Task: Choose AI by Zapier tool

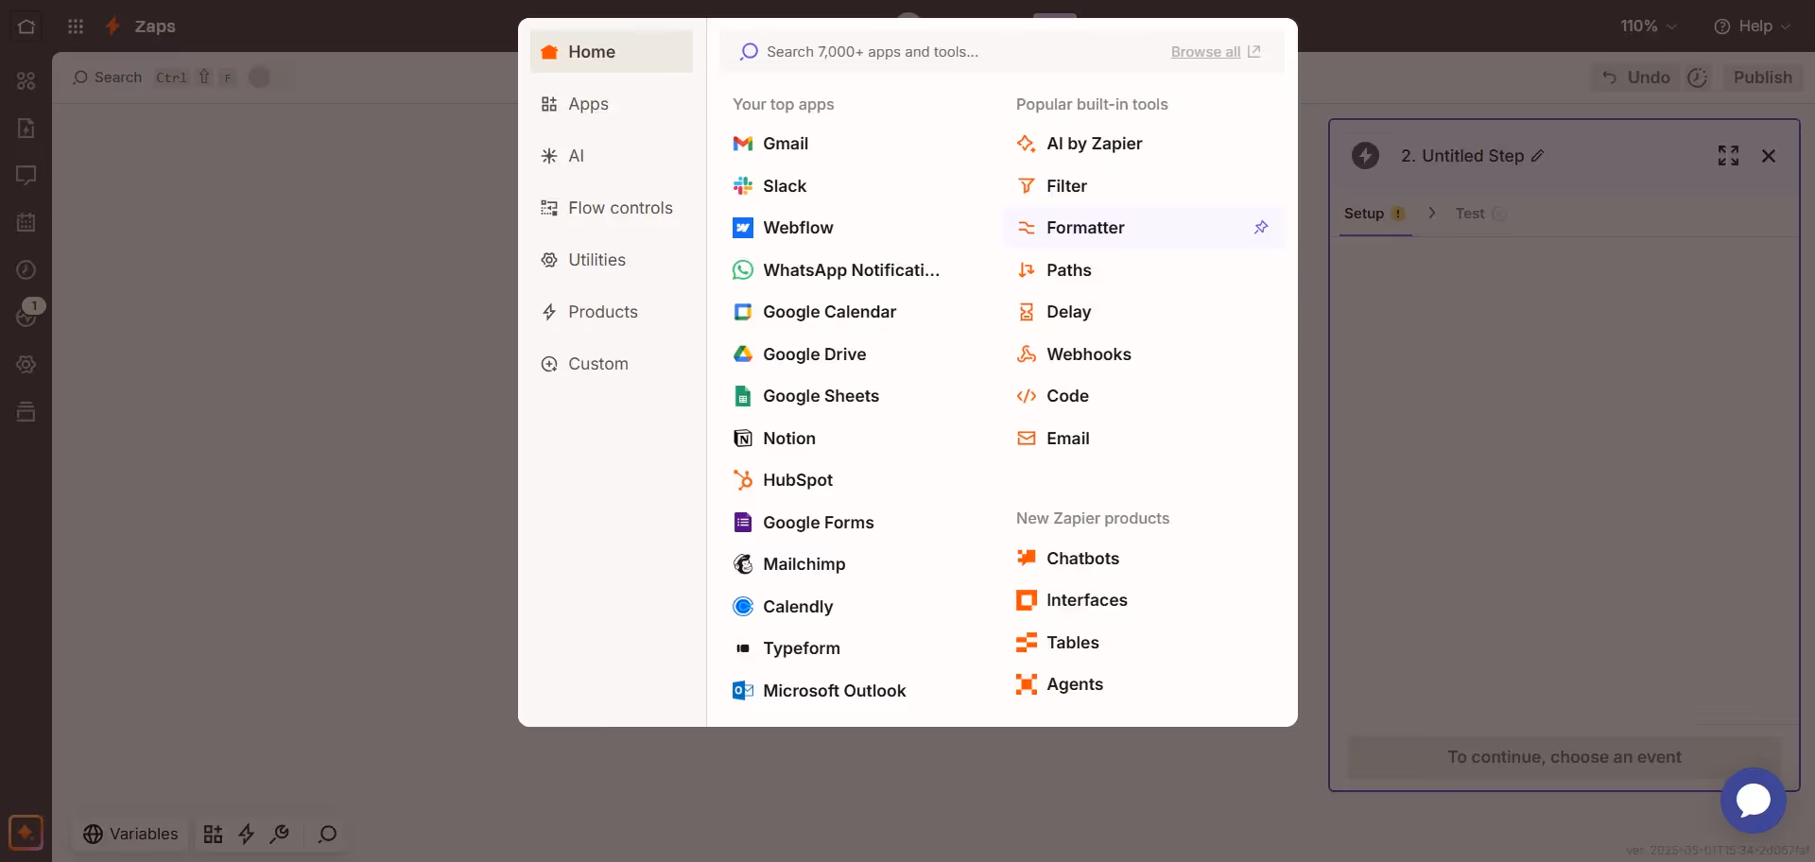Action: coord(1079,144)
